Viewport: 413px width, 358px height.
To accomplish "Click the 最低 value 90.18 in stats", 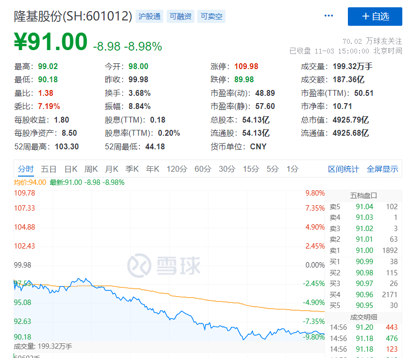I will tap(48, 79).
